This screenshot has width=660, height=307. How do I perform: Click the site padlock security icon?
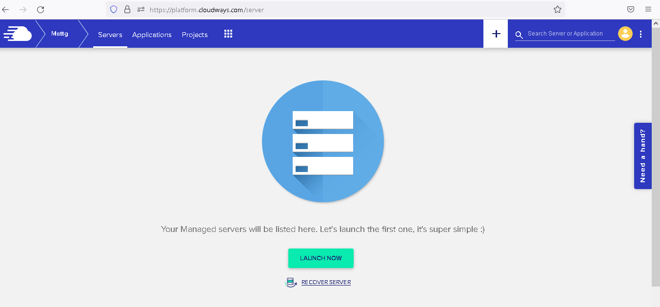127,9
